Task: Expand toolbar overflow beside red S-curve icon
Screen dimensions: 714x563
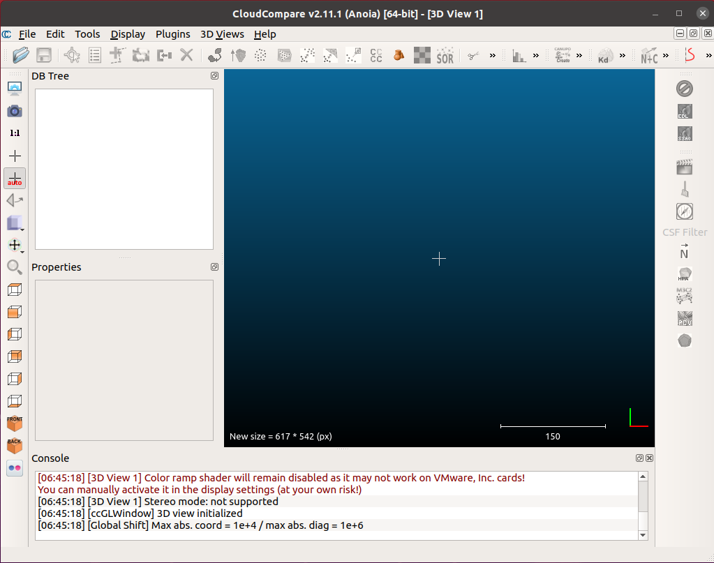Action: pyautogui.click(x=708, y=56)
